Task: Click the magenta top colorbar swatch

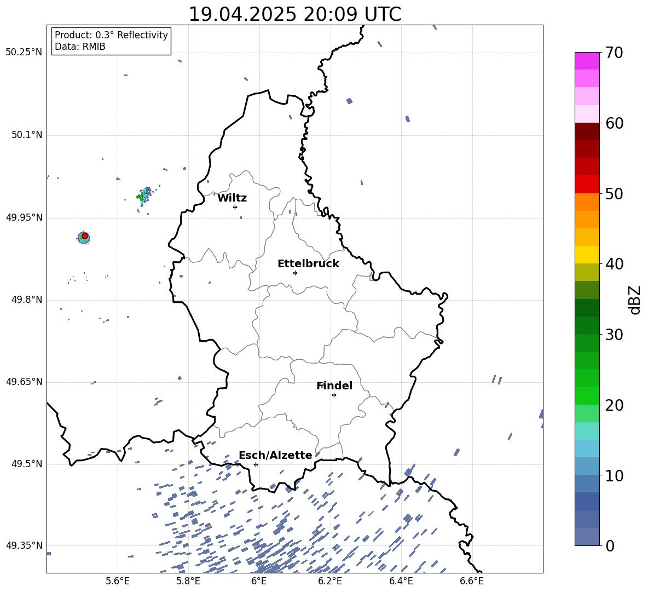Action: (x=587, y=61)
